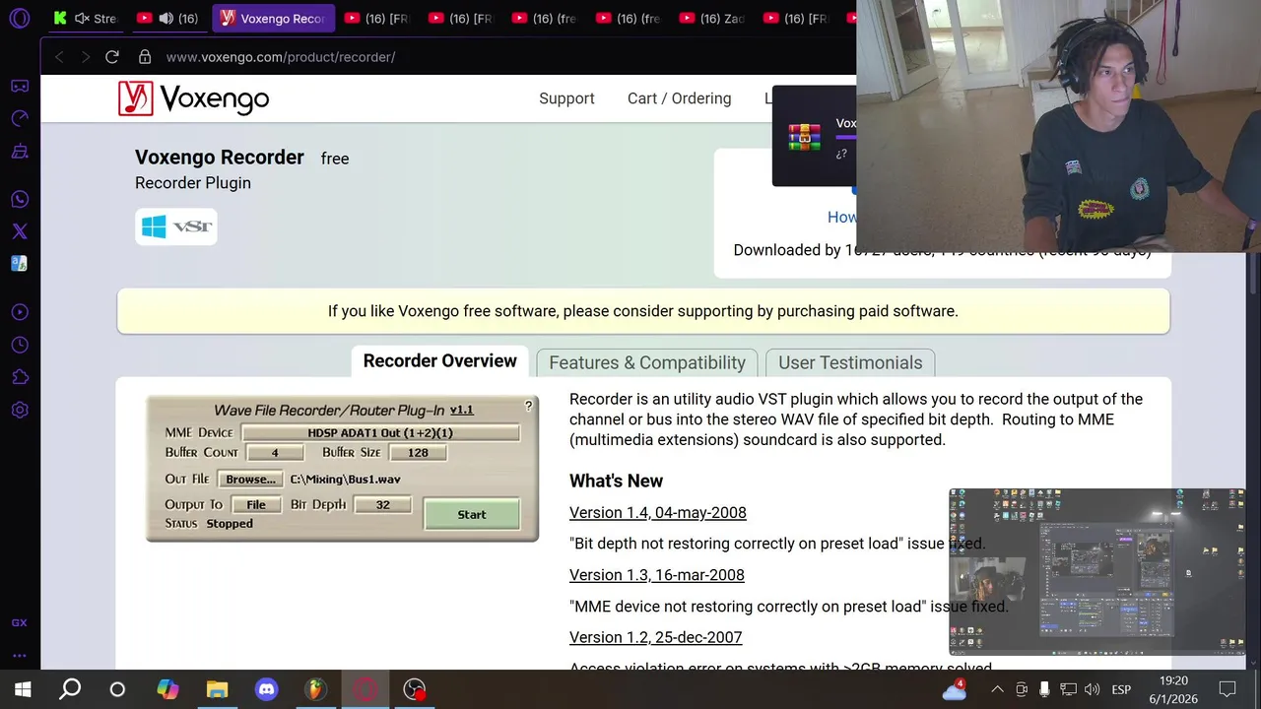The width and height of the screenshot is (1261, 709).
Task: Open Discord from the taskbar
Action: click(x=267, y=689)
